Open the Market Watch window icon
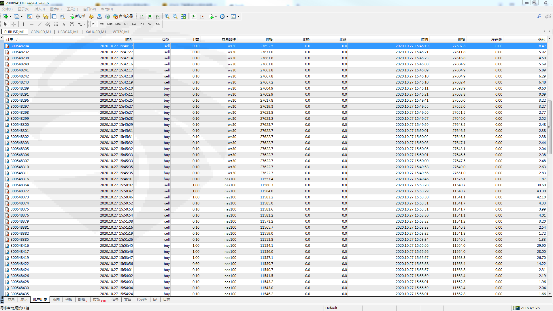This screenshot has width=553, height=311. (30, 16)
